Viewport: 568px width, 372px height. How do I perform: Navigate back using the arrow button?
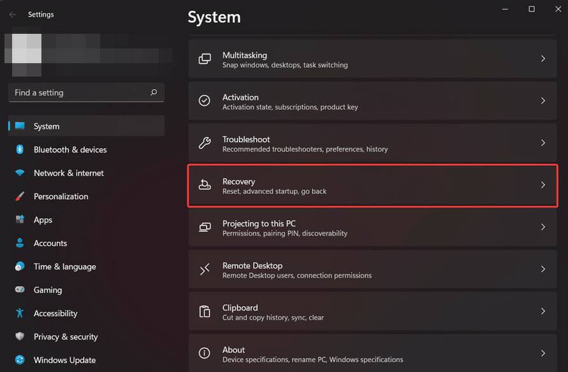click(x=12, y=14)
